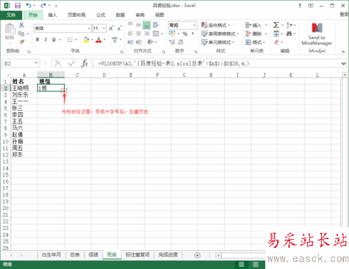Toggle align text right
This screenshot has width=349, height=269.
pos(147,34)
